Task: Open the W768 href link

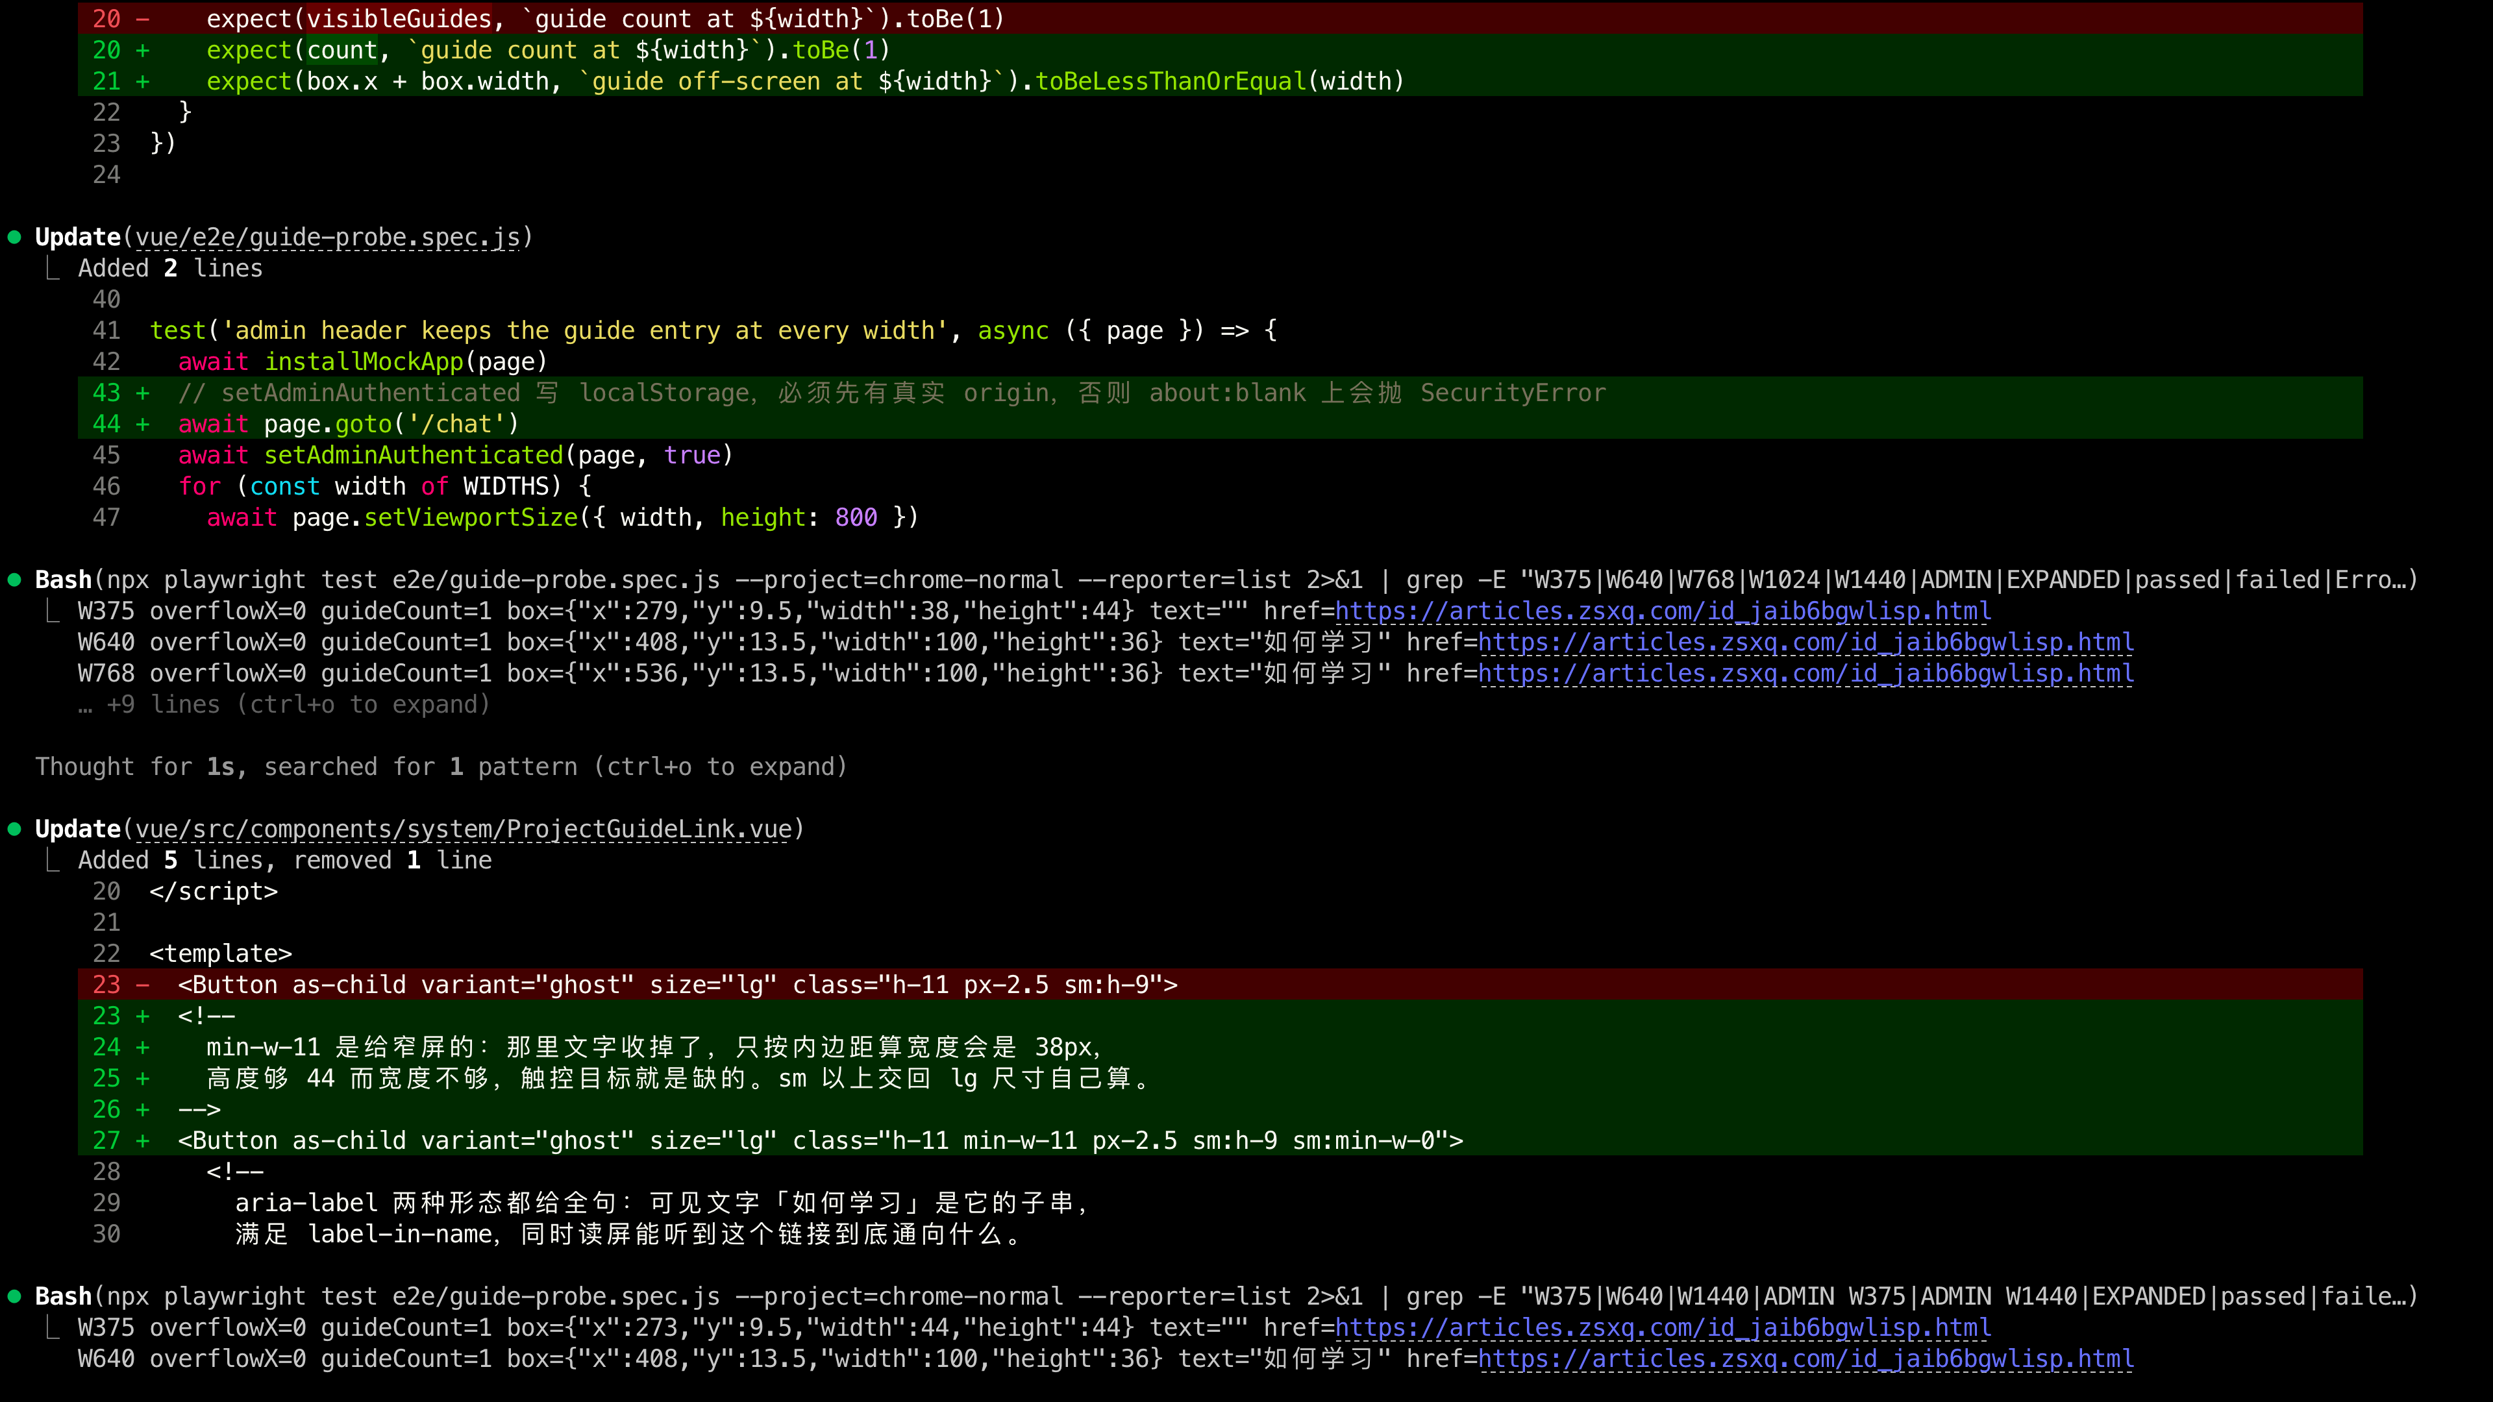Action: pyautogui.click(x=1806, y=674)
